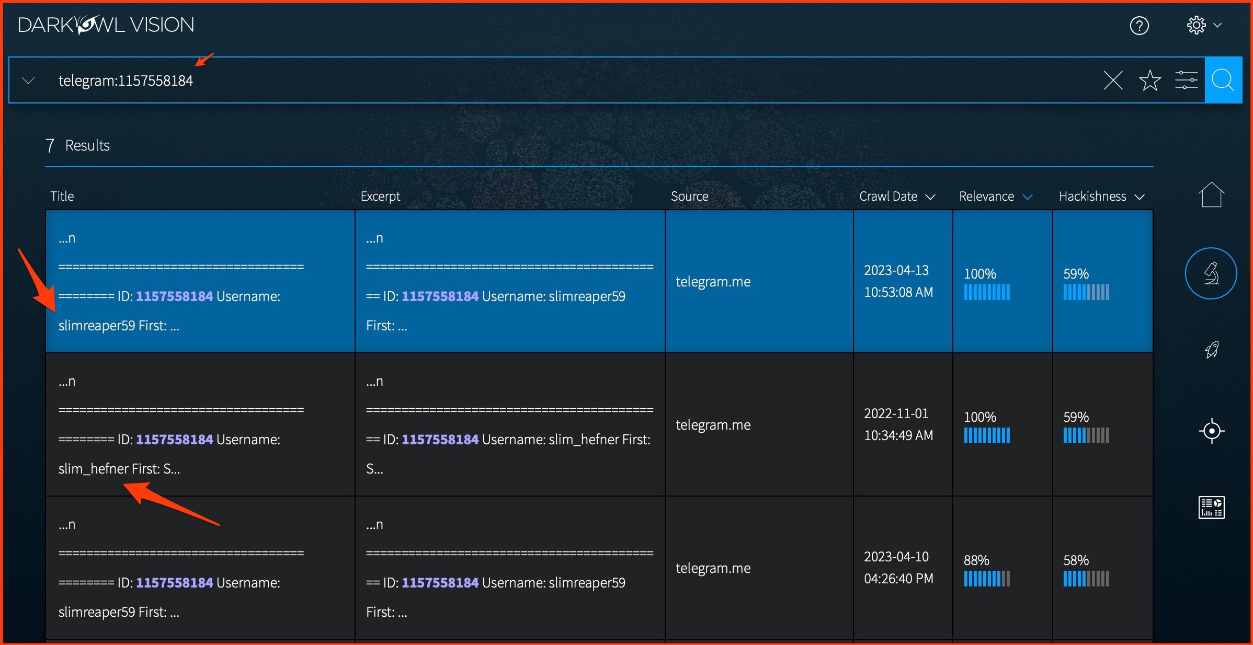Select excerpt of the 88% relevance result
This screenshot has height=645, width=1253.
[x=510, y=568]
